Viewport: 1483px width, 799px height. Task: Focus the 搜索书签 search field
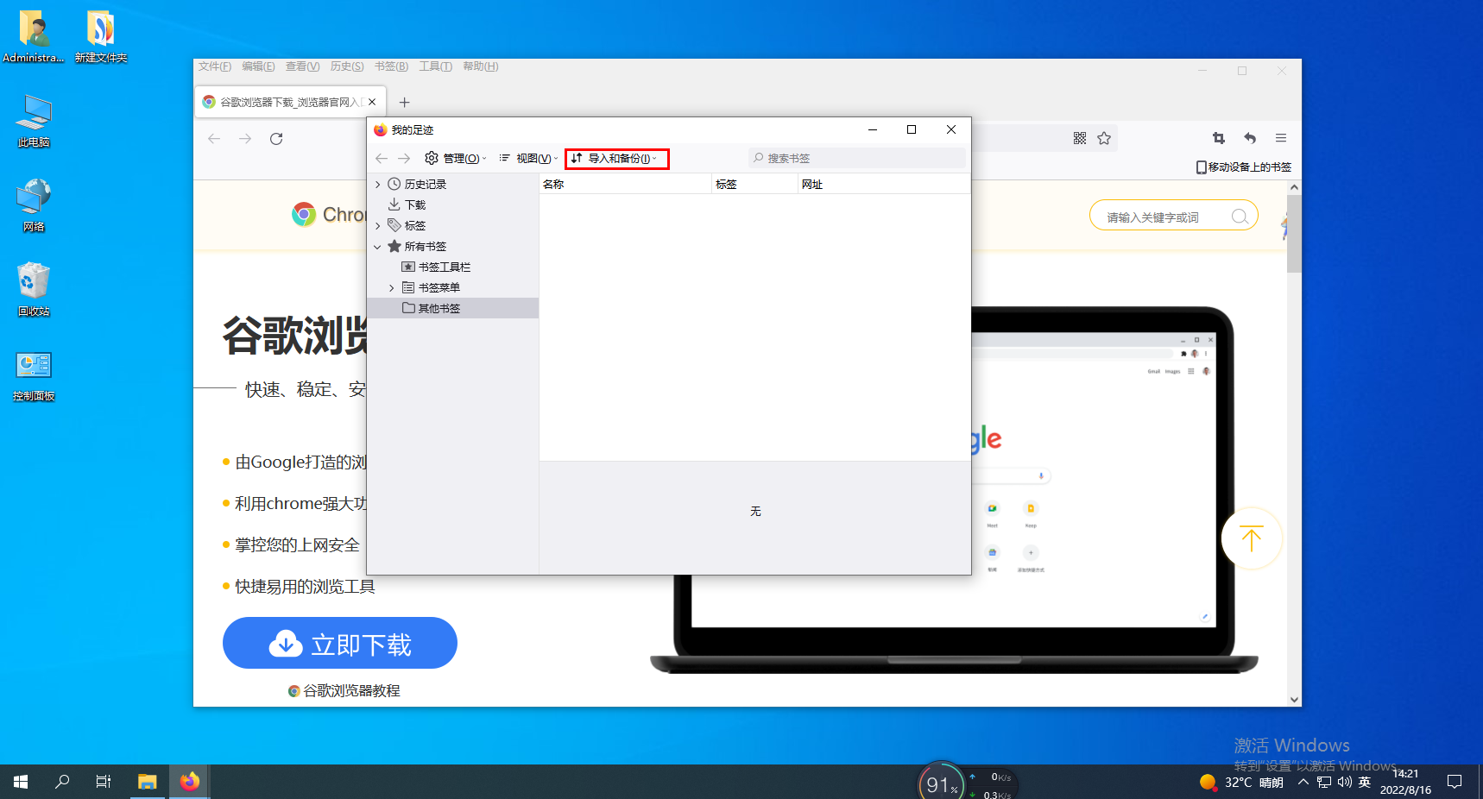(x=857, y=159)
